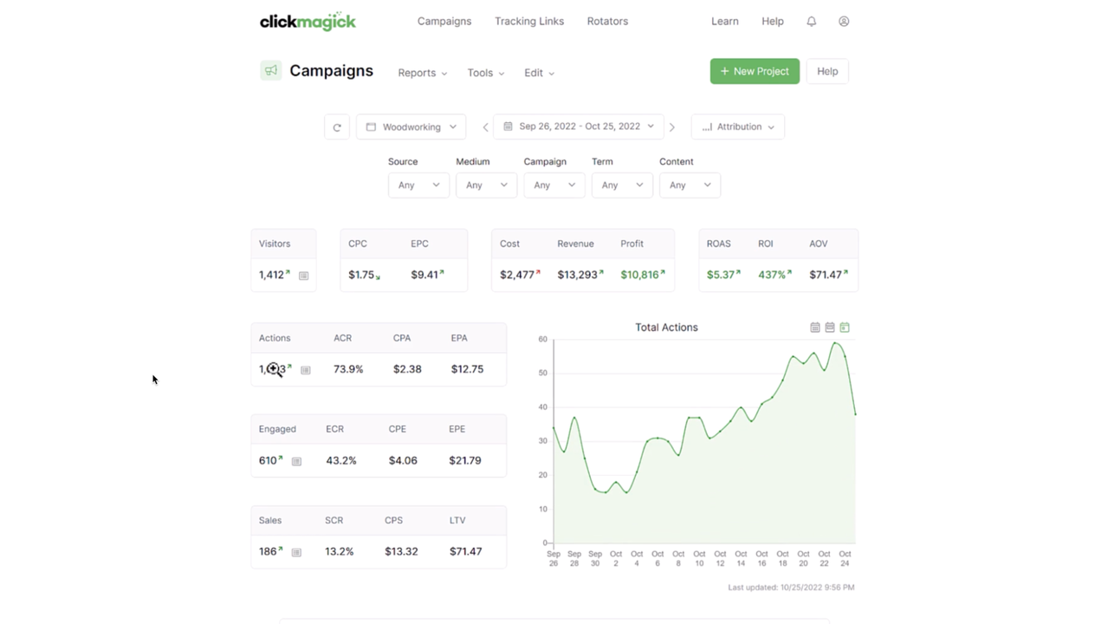Open the Term filter dropdown
Viewport: 1108px width, 624px height.
coord(622,185)
